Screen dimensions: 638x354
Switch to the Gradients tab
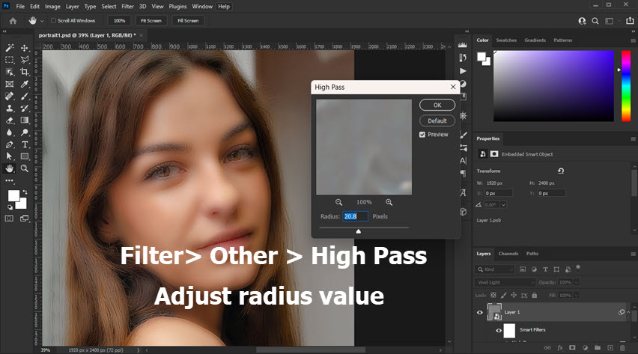point(535,40)
